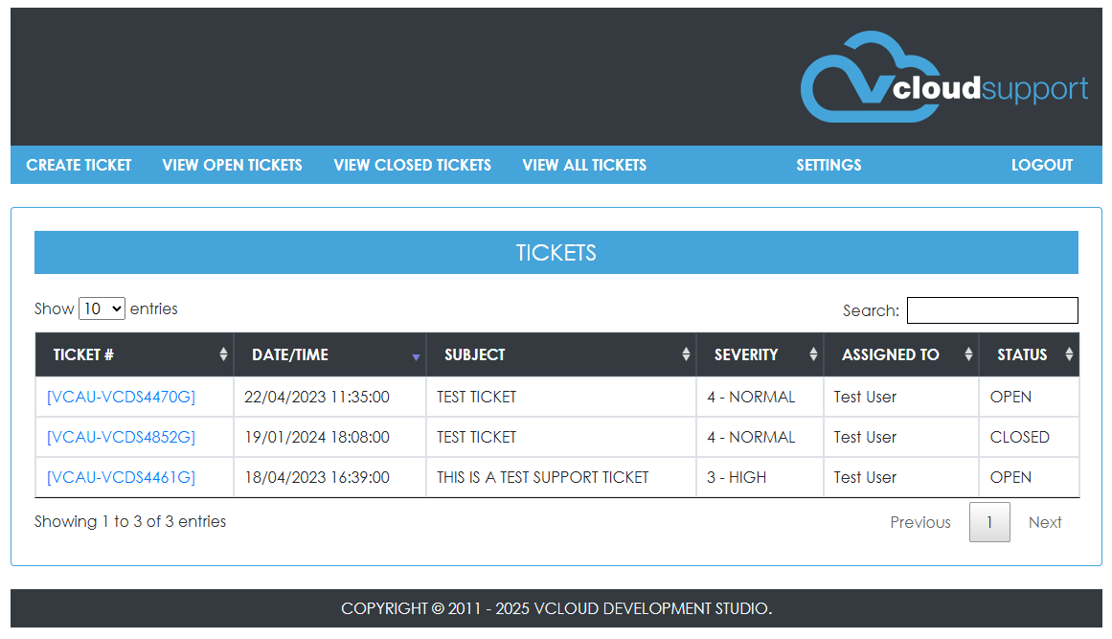Open the Show entries dropdown
Viewport: 1112px width, 639px height.
pos(102,308)
